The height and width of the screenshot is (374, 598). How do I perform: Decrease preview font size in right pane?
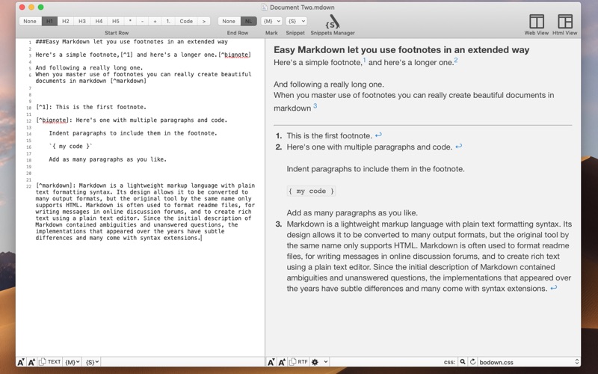click(x=271, y=362)
